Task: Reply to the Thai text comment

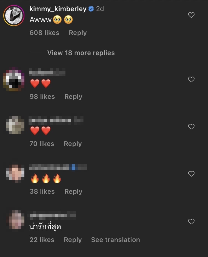Action: [73, 240]
